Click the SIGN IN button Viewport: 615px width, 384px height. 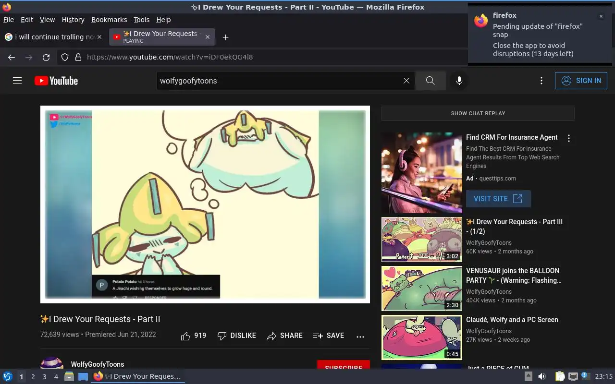tap(581, 81)
